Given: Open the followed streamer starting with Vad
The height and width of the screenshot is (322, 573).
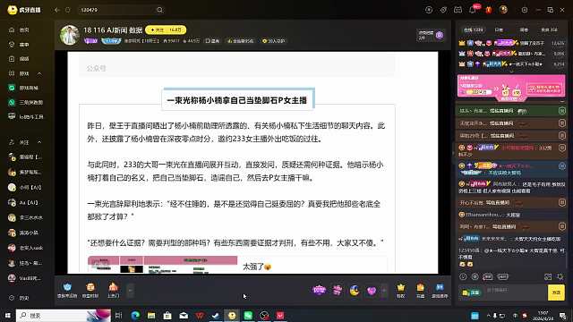Looking at the screenshot, I should coord(25,278).
